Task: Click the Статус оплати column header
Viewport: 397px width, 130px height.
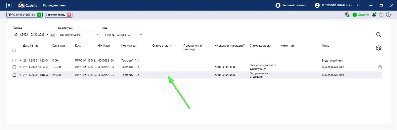Action: pos(162,46)
